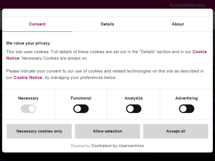Open the About tab
Viewport: 215px width, 161px height.
[x=178, y=24]
